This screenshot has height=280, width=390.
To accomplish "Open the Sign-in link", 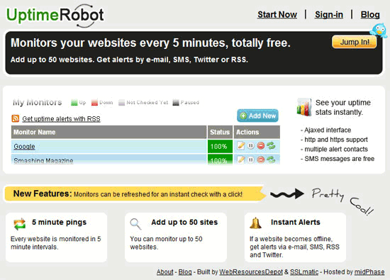I will click(x=329, y=15).
